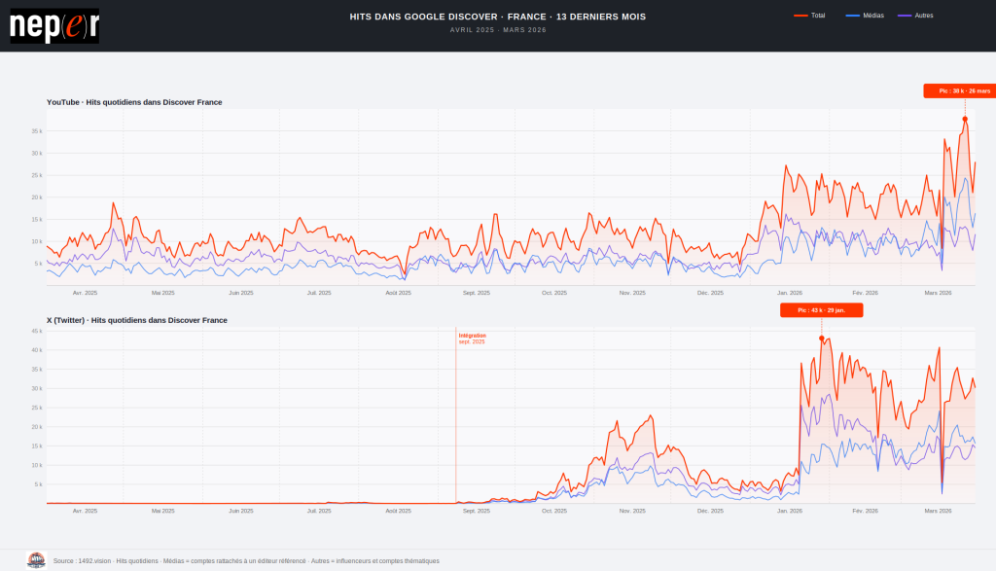Image resolution: width=996 pixels, height=571 pixels.
Task: Click the red peak dot on YouTube chart
Action: (965, 120)
